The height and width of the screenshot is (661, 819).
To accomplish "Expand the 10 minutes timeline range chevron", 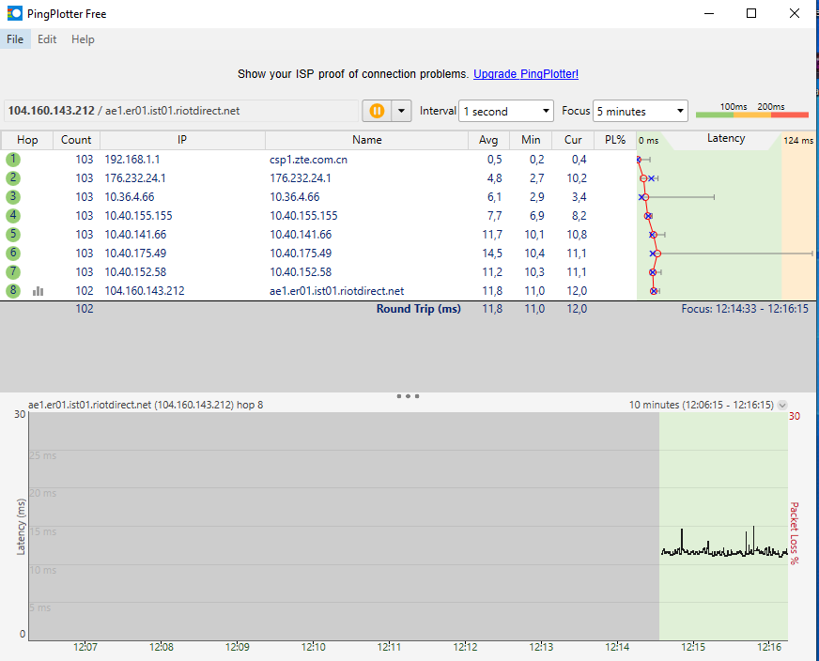I will pos(782,405).
